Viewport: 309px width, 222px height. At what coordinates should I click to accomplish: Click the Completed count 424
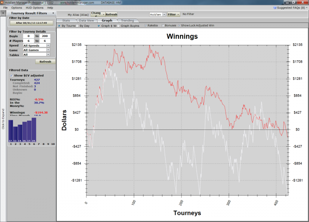pos(37,83)
